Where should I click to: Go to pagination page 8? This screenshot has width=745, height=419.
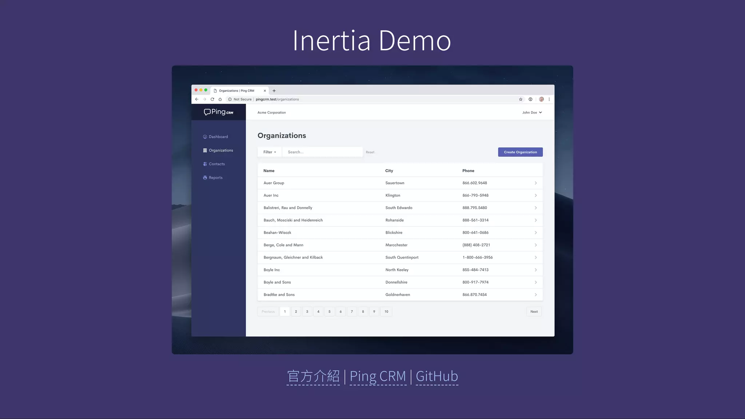pos(363,312)
